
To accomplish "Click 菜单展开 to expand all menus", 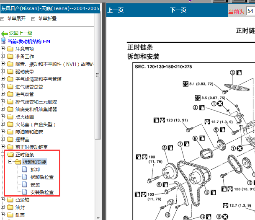I will [16, 18].
